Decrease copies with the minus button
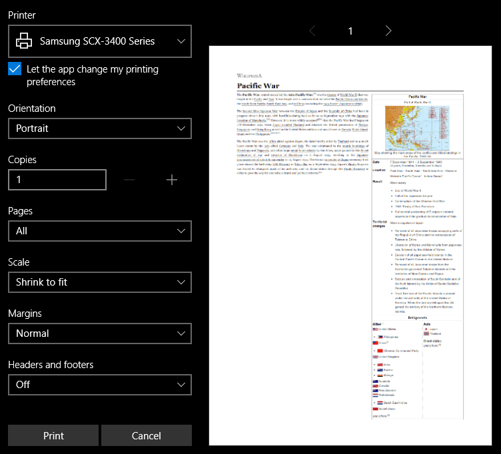 129,180
